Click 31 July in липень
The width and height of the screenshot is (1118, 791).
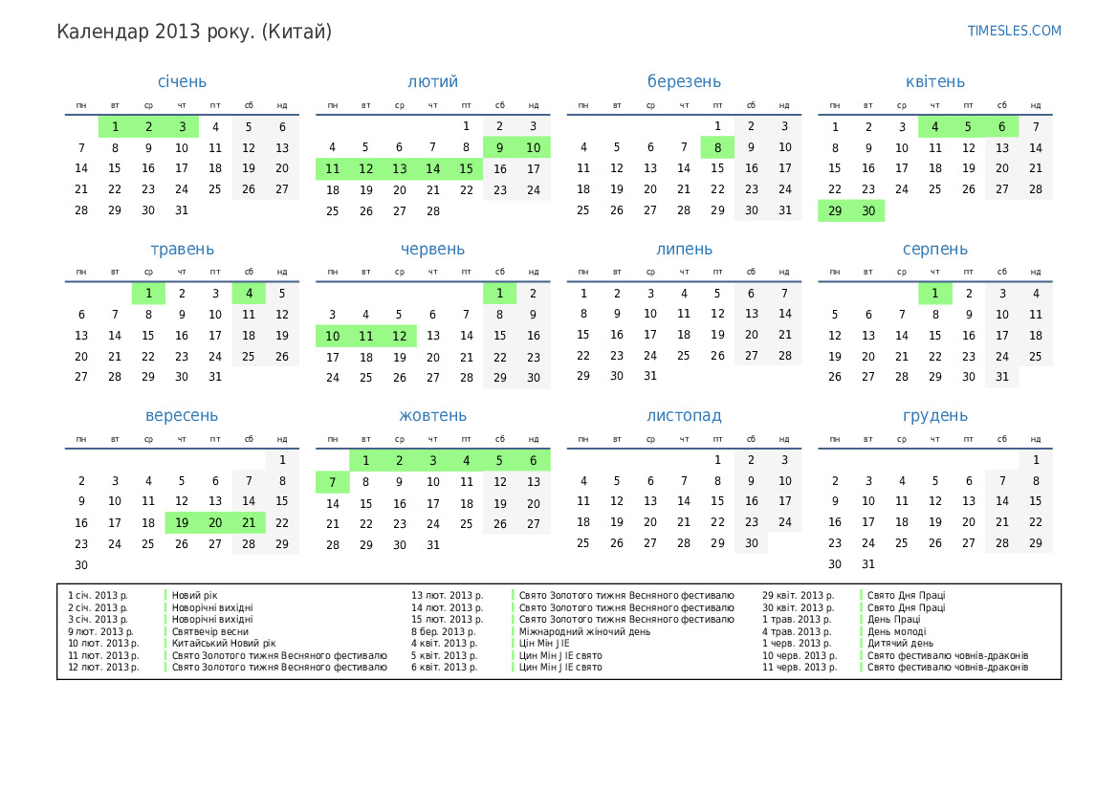[650, 377]
